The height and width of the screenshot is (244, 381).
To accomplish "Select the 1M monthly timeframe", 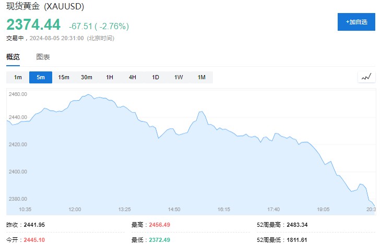I will click(x=201, y=77).
